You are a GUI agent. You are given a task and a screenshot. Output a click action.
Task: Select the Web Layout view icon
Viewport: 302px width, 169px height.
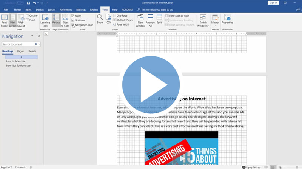pyautogui.click(x=21, y=21)
